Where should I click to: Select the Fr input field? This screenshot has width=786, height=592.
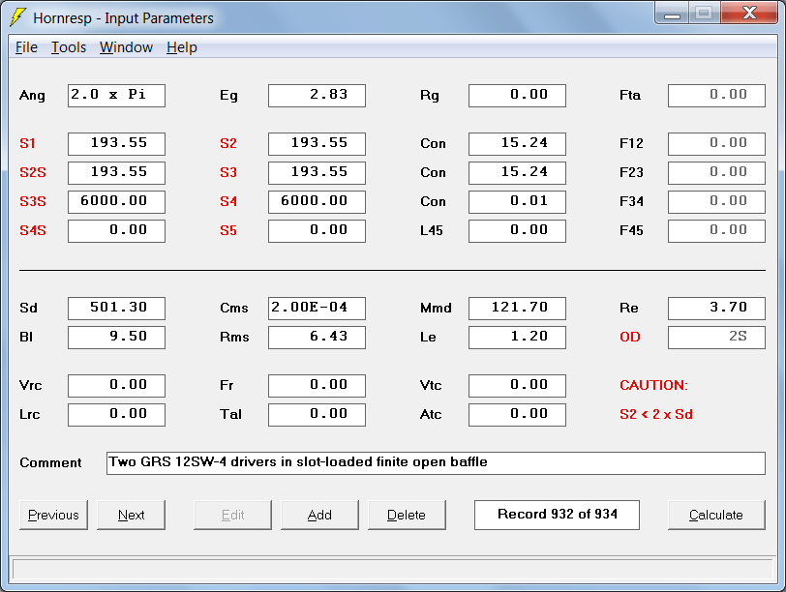point(317,386)
